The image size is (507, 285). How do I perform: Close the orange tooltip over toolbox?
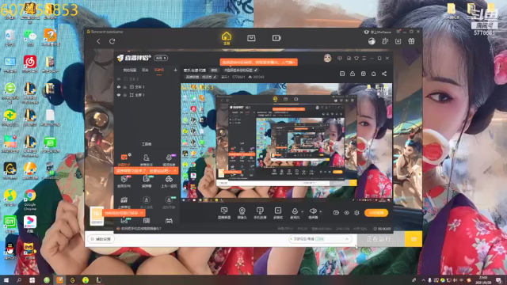[174, 171]
